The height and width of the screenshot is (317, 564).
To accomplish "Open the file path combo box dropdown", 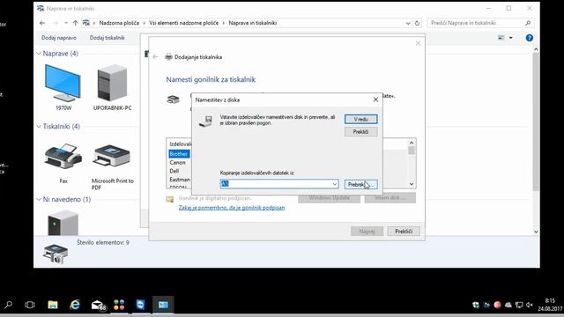I will coord(335,184).
